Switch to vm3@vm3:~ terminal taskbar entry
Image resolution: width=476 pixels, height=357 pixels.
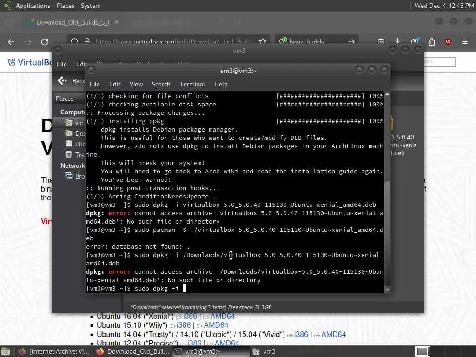(x=211, y=351)
